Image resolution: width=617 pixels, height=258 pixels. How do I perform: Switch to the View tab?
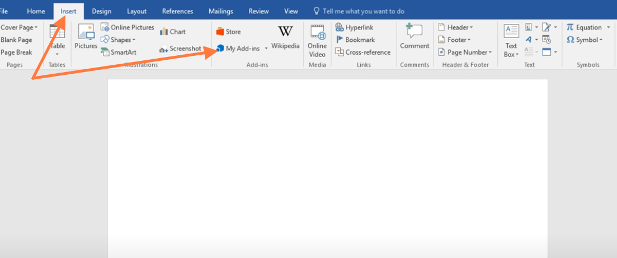(x=291, y=11)
